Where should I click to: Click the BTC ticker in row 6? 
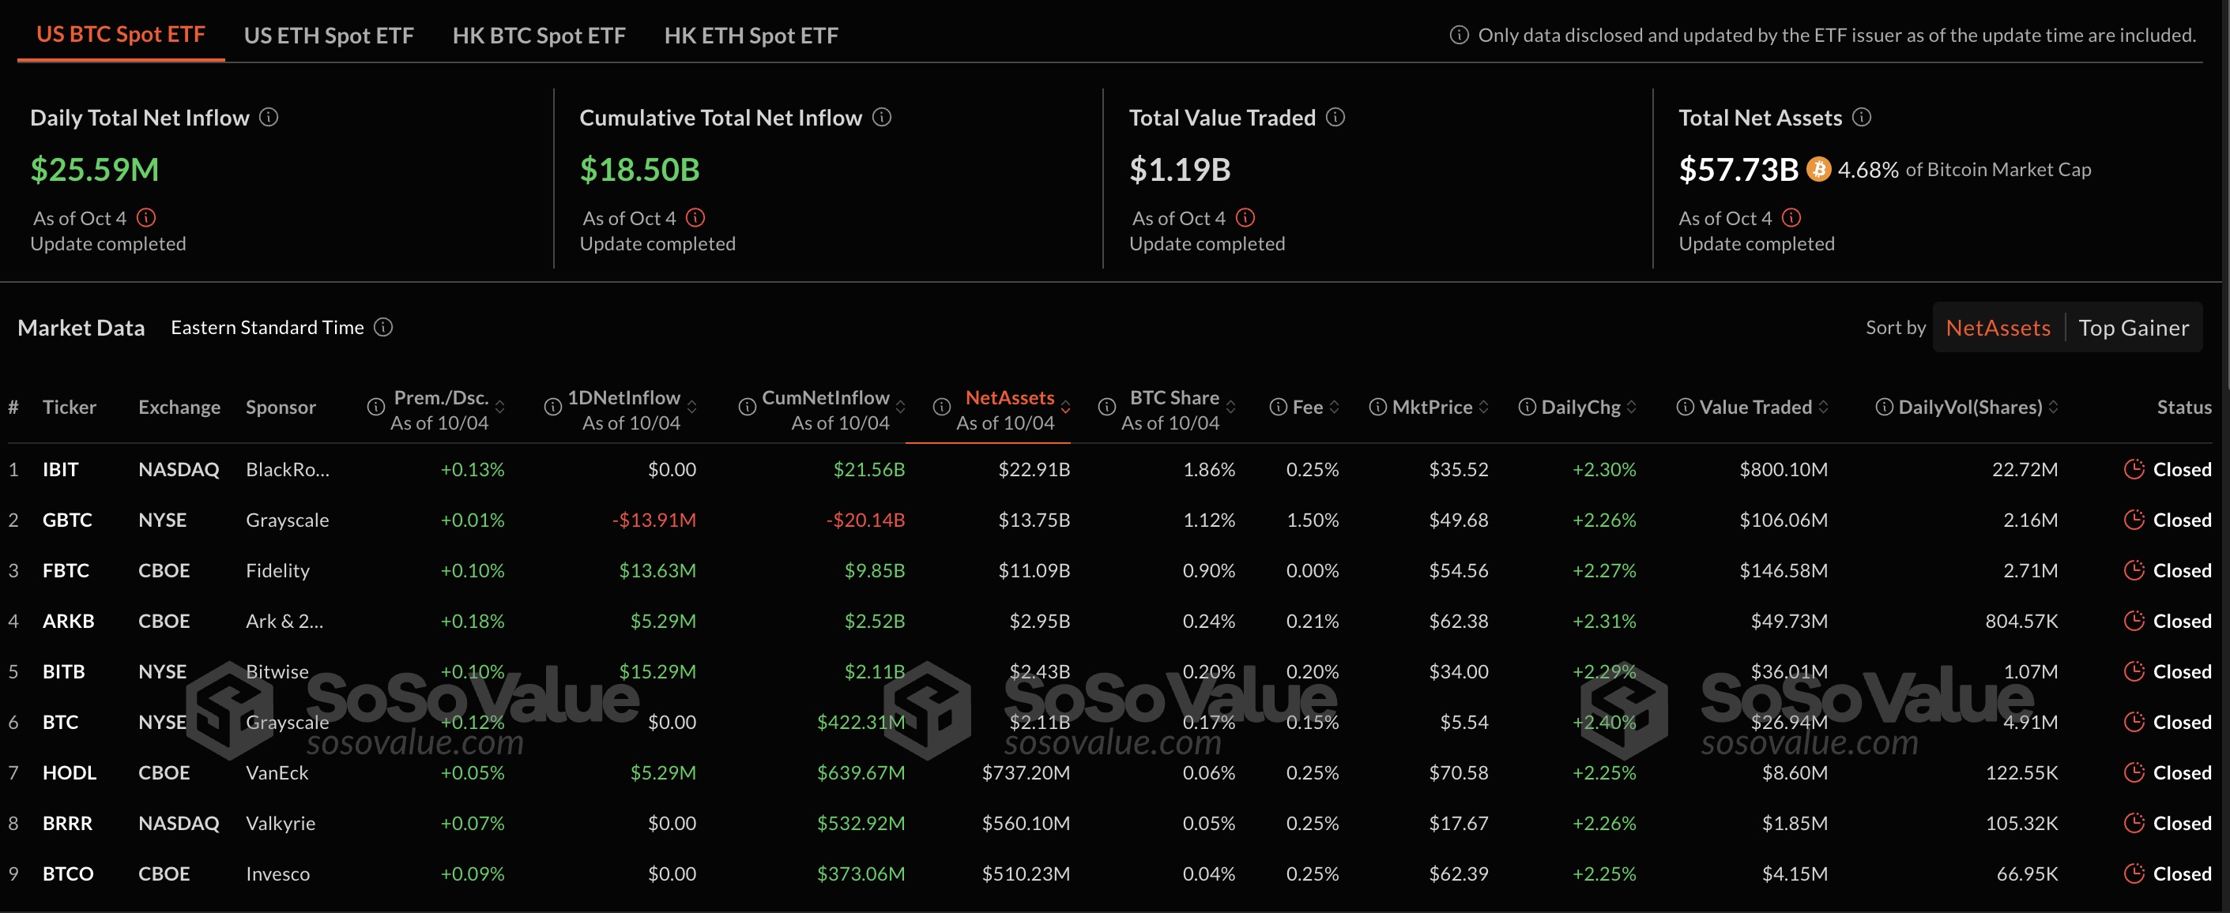[61, 722]
